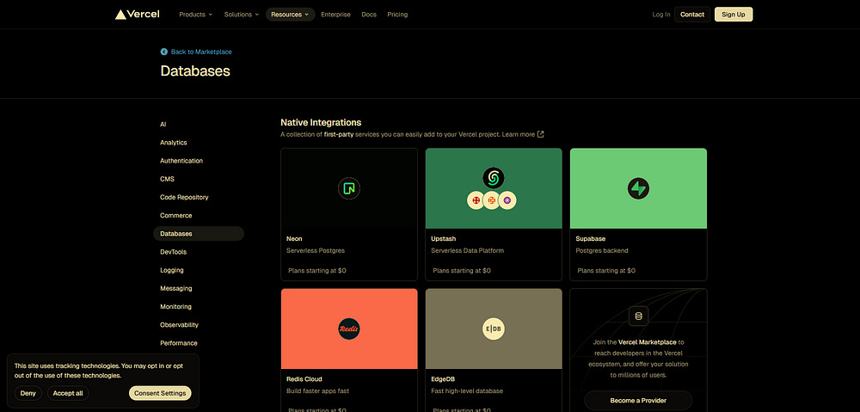The width and height of the screenshot is (860, 412).
Task: Click the Vercel triangle logo
Action: pos(120,15)
